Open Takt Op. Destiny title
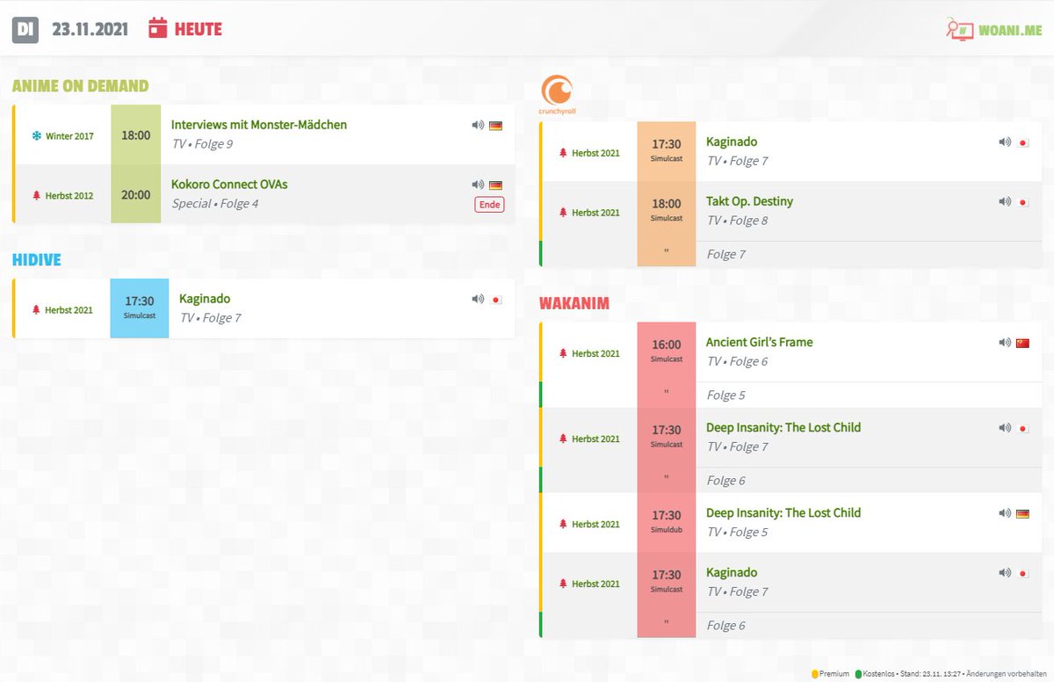This screenshot has height=682, width=1054. (749, 201)
